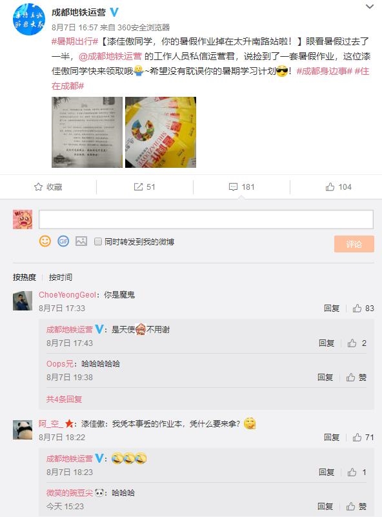
Task: Open the gray letter page photo thumbnail
Action: click(x=87, y=132)
